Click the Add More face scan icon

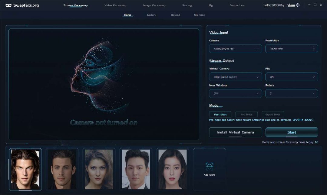210,167
